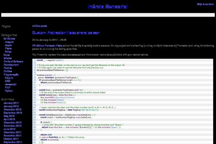Click the 'const lines = protractorTestOutput.split' line
216x144 pixels.
pos(62,90)
